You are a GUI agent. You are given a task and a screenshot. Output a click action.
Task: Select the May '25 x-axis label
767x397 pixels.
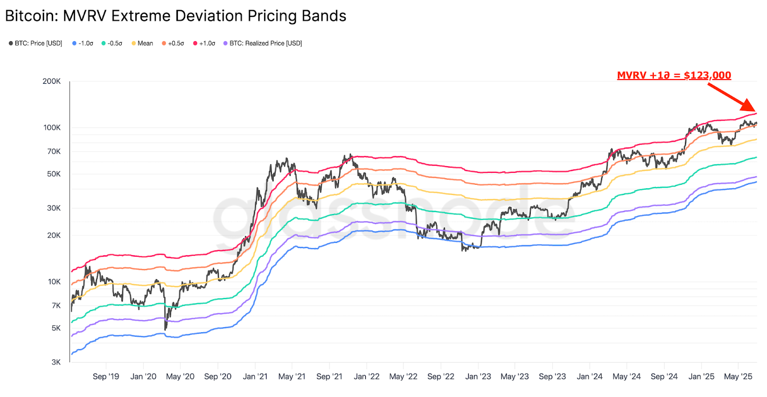tap(738, 376)
